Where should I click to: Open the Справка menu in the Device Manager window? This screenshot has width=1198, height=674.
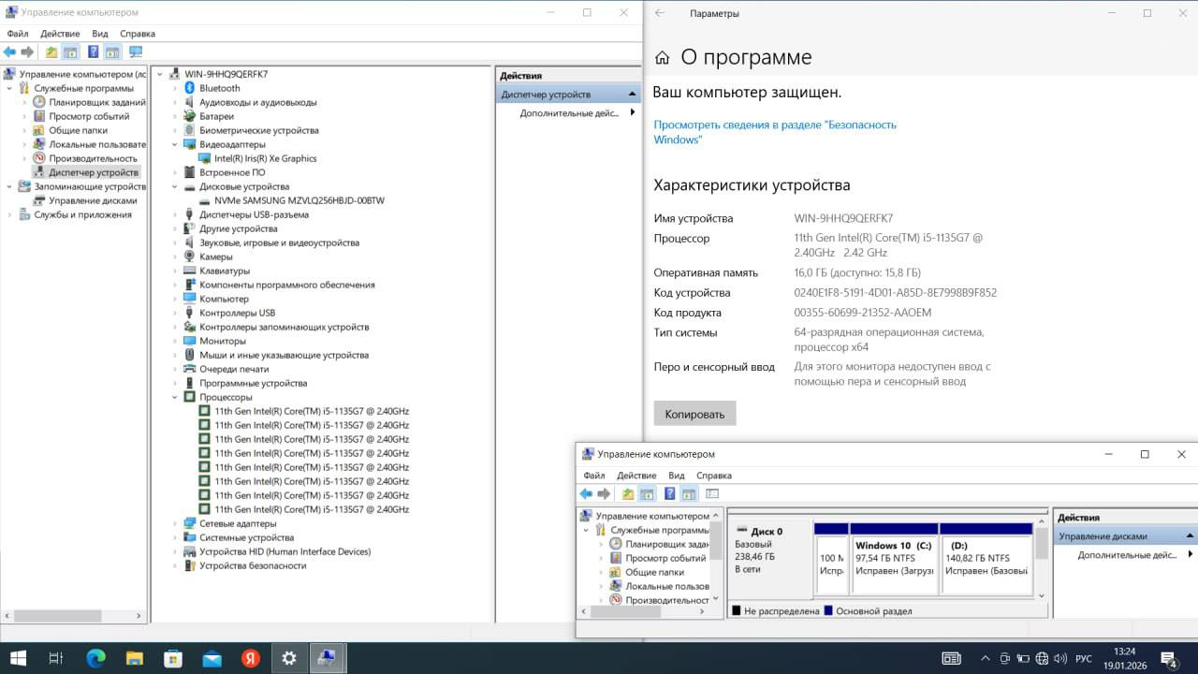[x=138, y=34]
